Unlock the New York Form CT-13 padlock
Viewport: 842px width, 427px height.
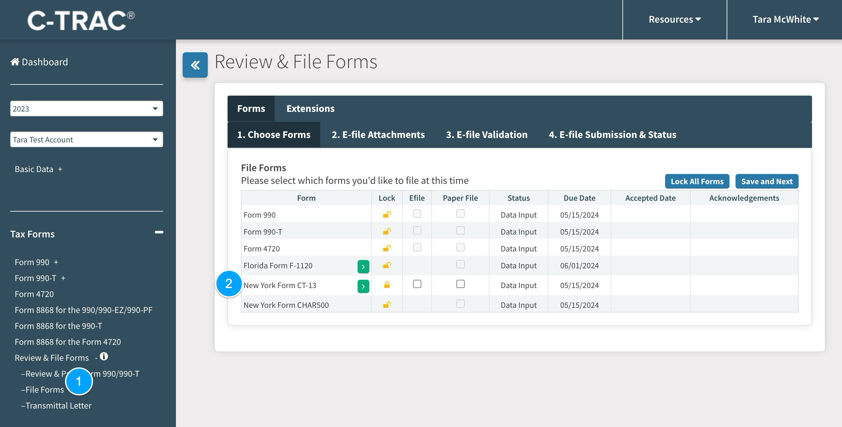point(387,285)
